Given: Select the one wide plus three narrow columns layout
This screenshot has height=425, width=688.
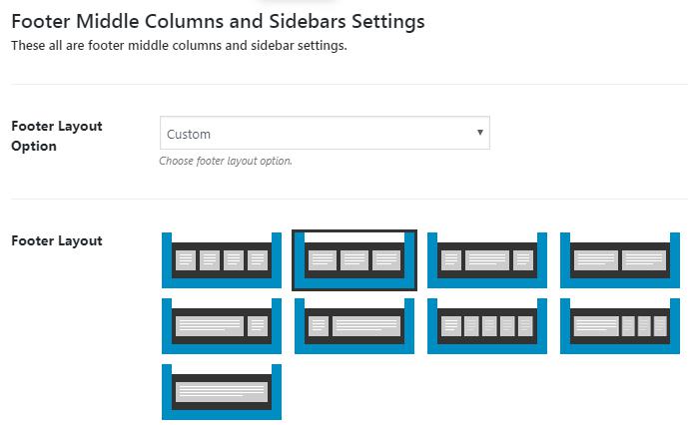Looking at the screenshot, I should coord(620,325).
